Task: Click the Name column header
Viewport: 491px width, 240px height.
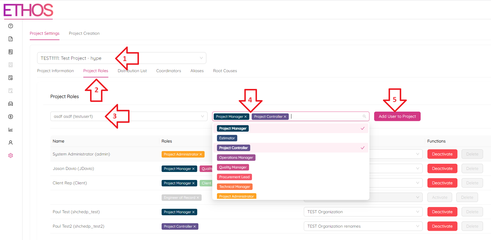Action: tap(58, 141)
